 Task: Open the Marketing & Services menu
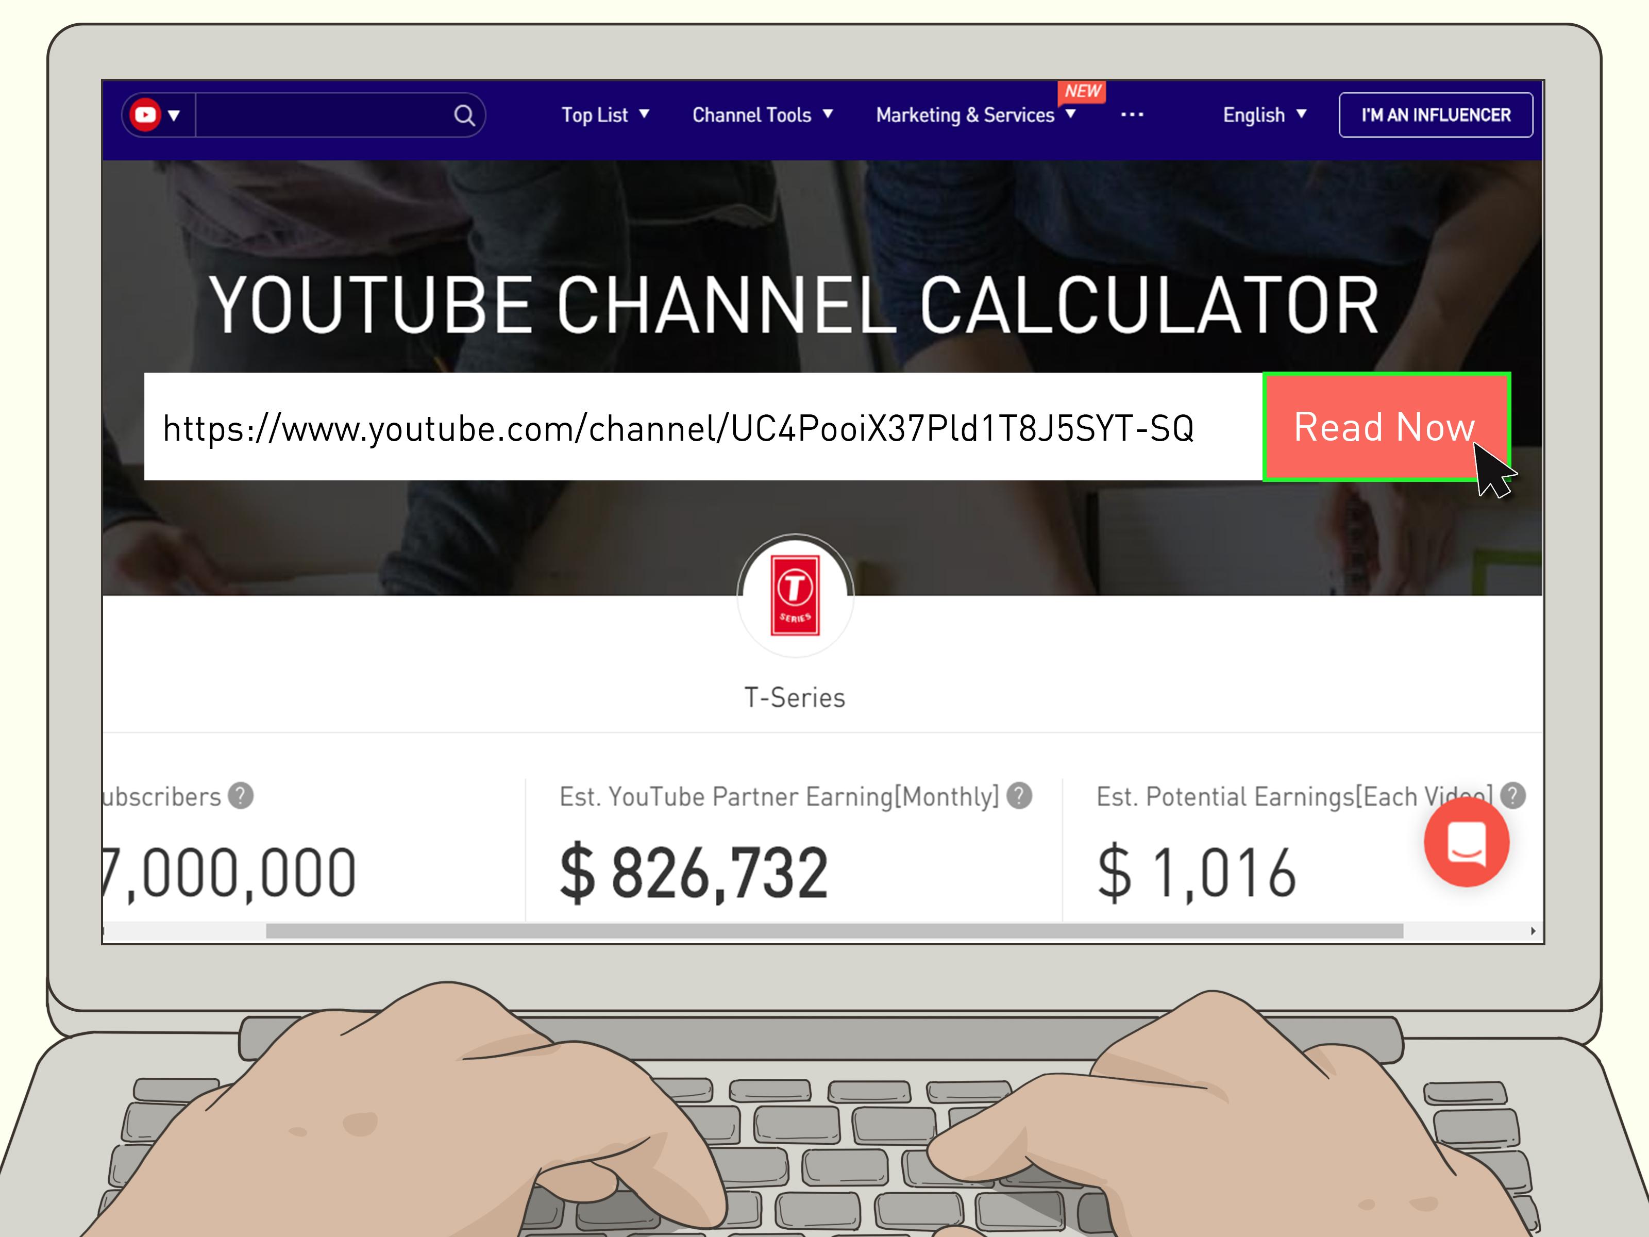click(x=976, y=115)
